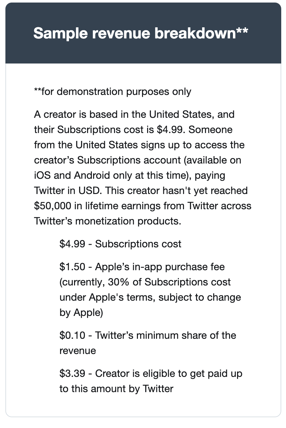The width and height of the screenshot is (286, 428).
Task: Click the "$4.99." price in the paragraph
Action: (171, 130)
